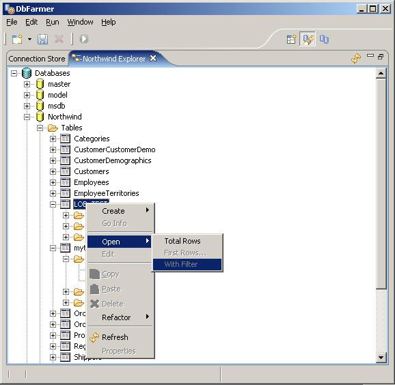Open the Run menu
Screen dimensions: 395x385
coord(53,22)
